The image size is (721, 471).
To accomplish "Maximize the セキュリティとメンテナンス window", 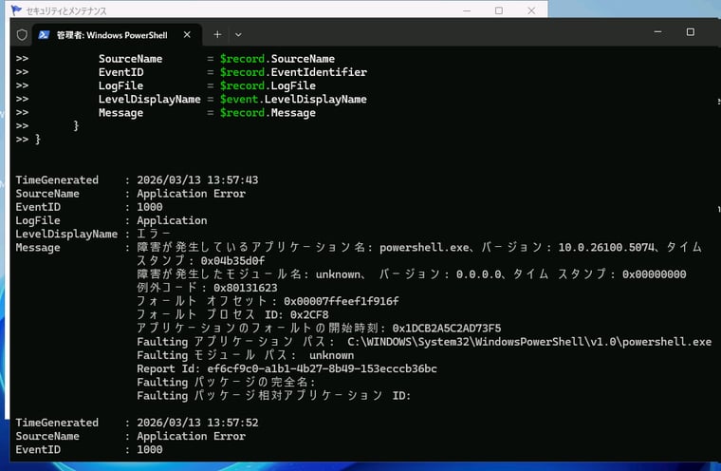I will tap(499, 10).
